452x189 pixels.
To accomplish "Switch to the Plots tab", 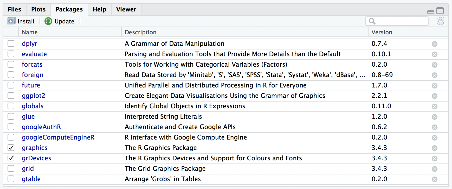I will pyautogui.click(x=38, y=9).
